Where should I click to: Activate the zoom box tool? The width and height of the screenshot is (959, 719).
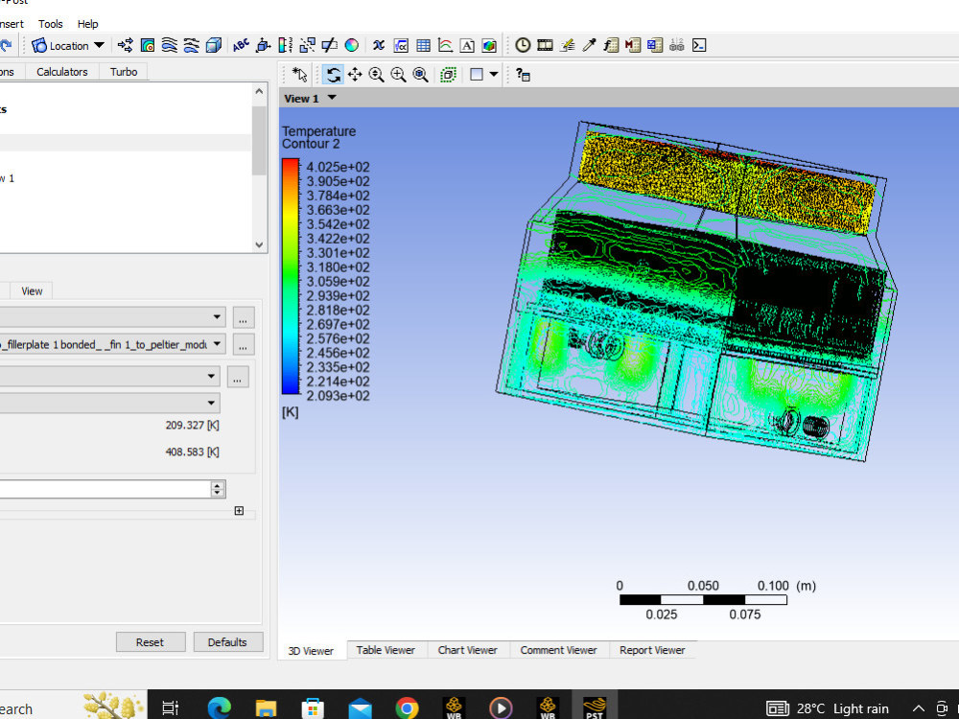(397, 74)
